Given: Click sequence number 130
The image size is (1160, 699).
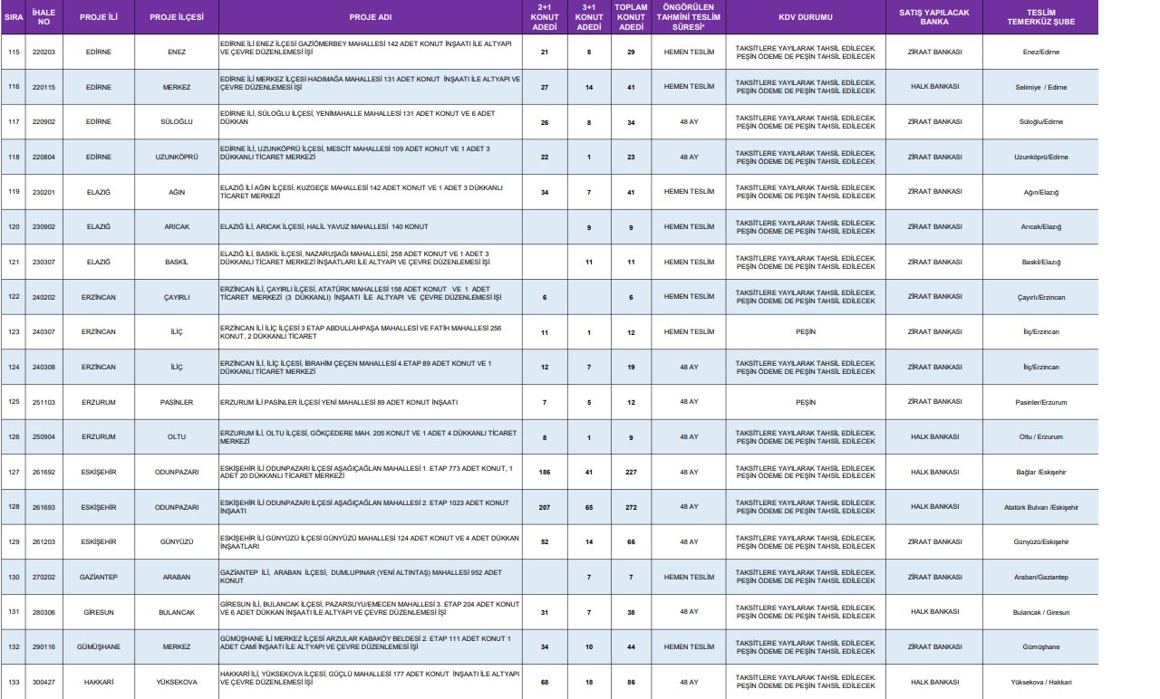Looking at the screenshot, I should point(13,577).
